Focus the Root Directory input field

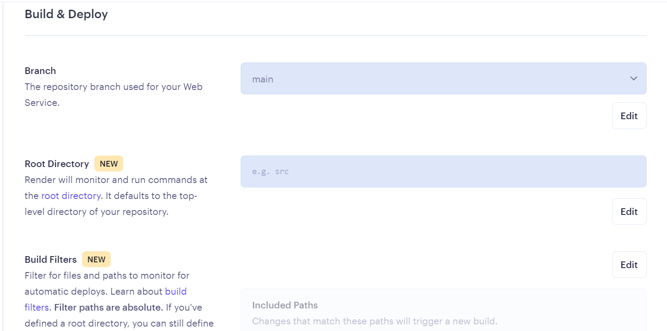coord(443,171)
